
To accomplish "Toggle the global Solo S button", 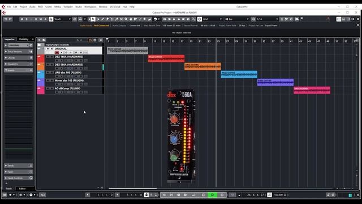I will 27,19.
